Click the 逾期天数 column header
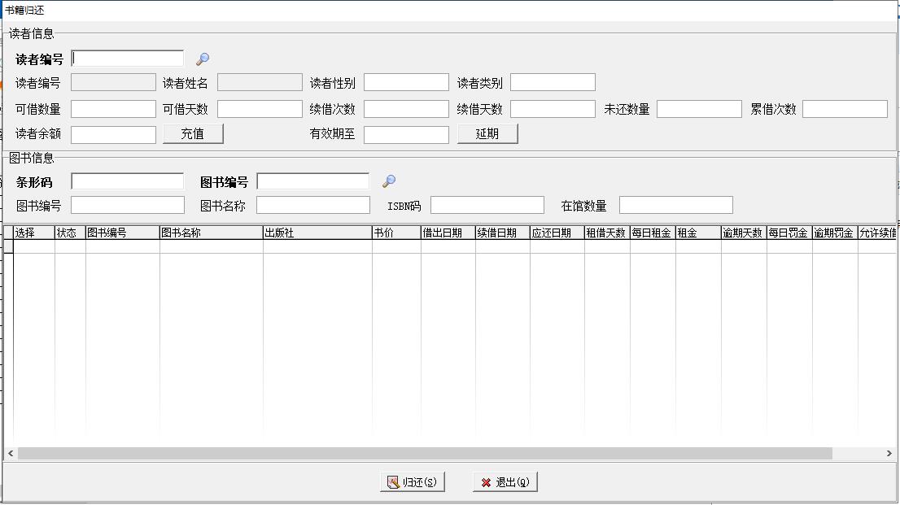Image resolution: width=900 pixels, height=505 pixels. 743,233
